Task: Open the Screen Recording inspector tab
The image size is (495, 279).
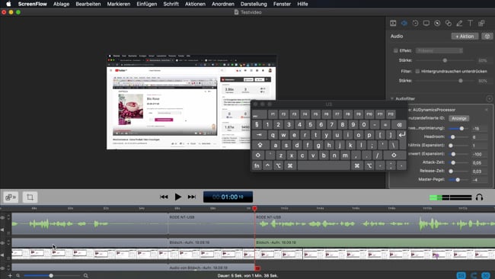Action: tap(426, 23)
